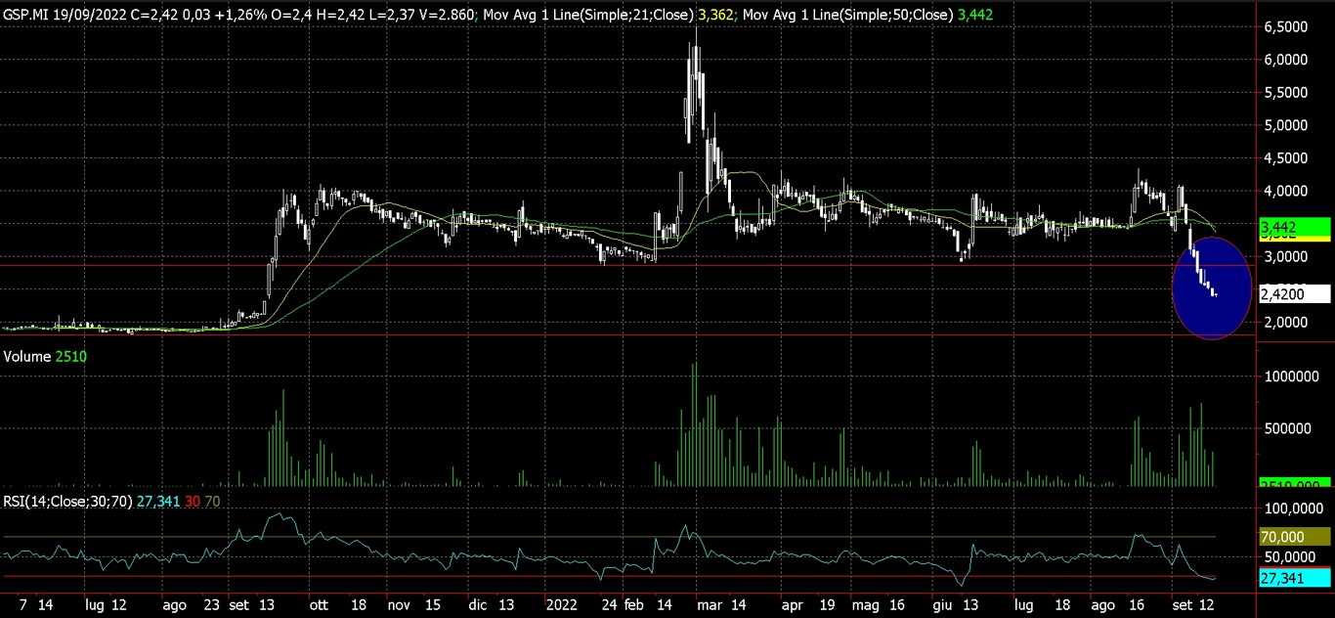The image size is (1335, 618).
Task: Click the 'giu' month label on date axis
Action: tap(941, 605)
